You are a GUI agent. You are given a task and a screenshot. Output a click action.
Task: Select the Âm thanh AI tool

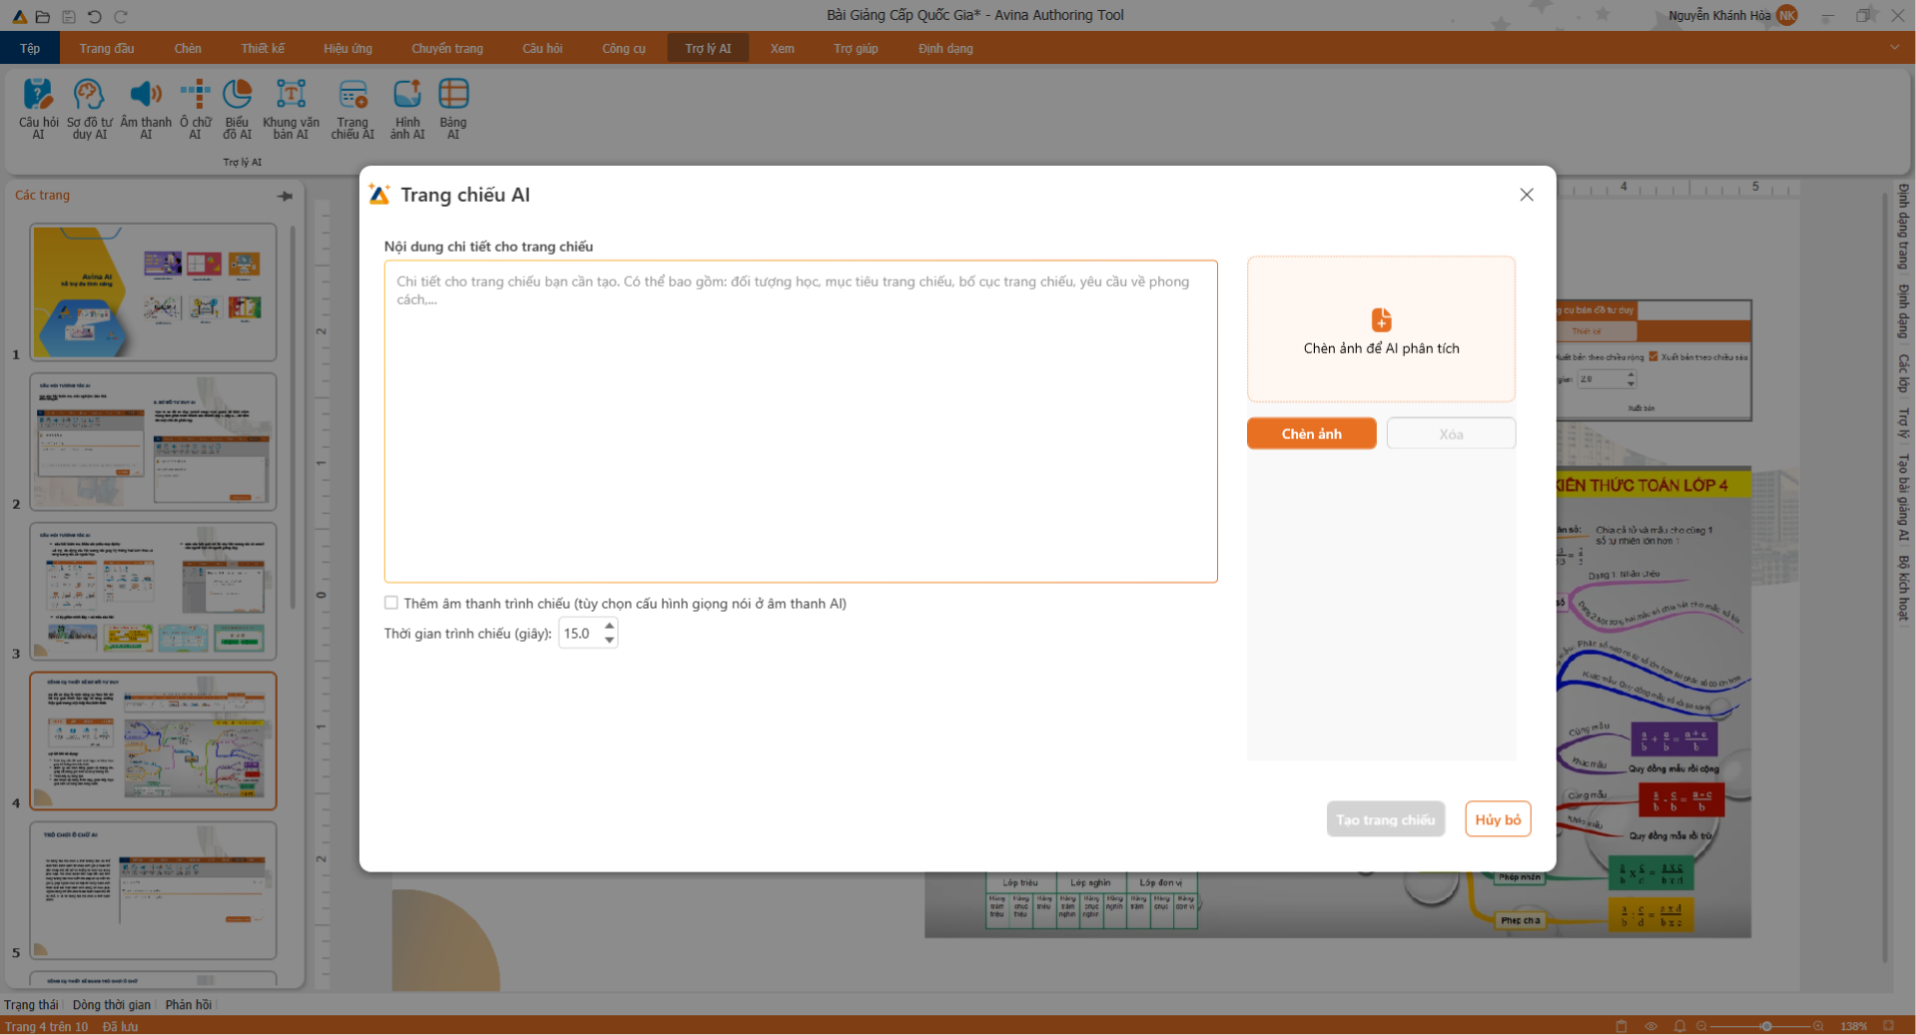click(x=146, y=109)
